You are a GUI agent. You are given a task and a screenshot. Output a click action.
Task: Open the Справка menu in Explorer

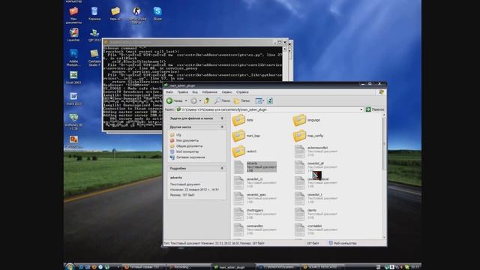coord(242,92)
